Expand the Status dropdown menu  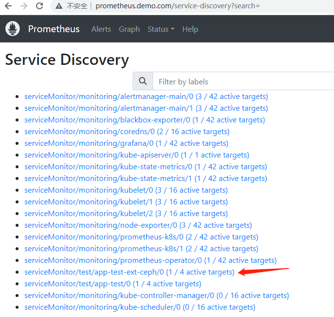pyautogui.click(x=161, y=29)
